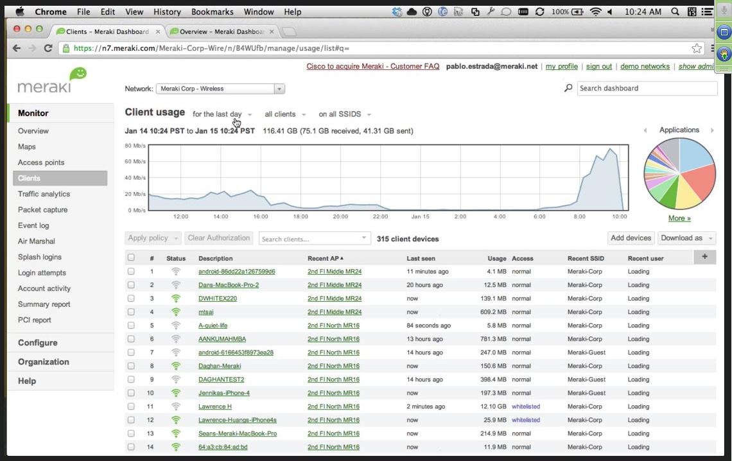The height and width of the screenshot is (461, 732).
Task: Click the cloud icon in the menu bar
Action: (412, 12)
